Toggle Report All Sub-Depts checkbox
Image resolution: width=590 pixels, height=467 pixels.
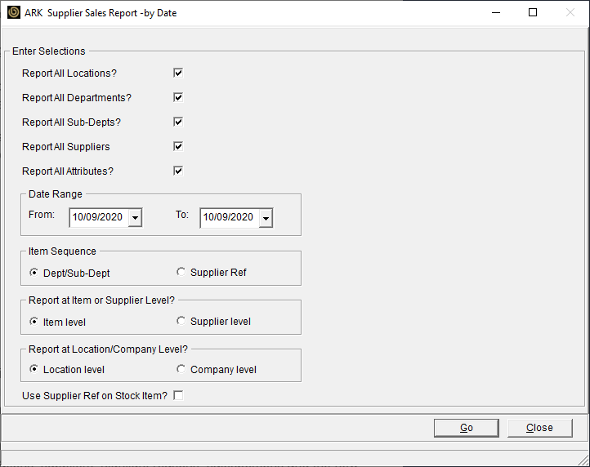coord(178,122)
